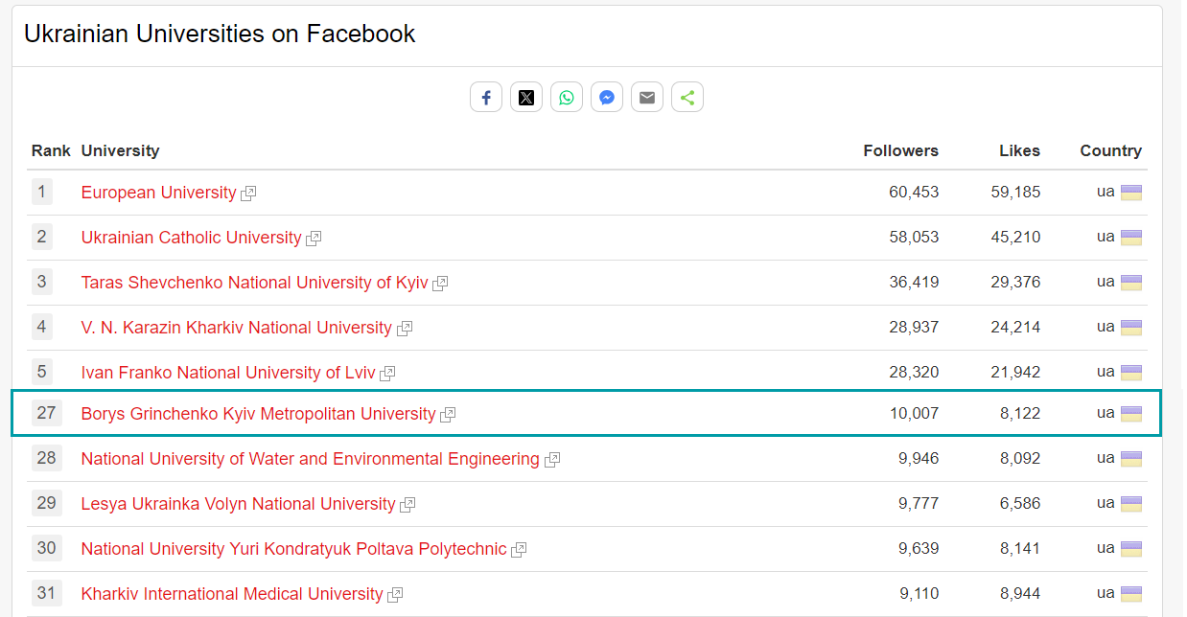Send the list through Messenger
This screenshot has height=617, width=1187.
[x=607, y=97]
